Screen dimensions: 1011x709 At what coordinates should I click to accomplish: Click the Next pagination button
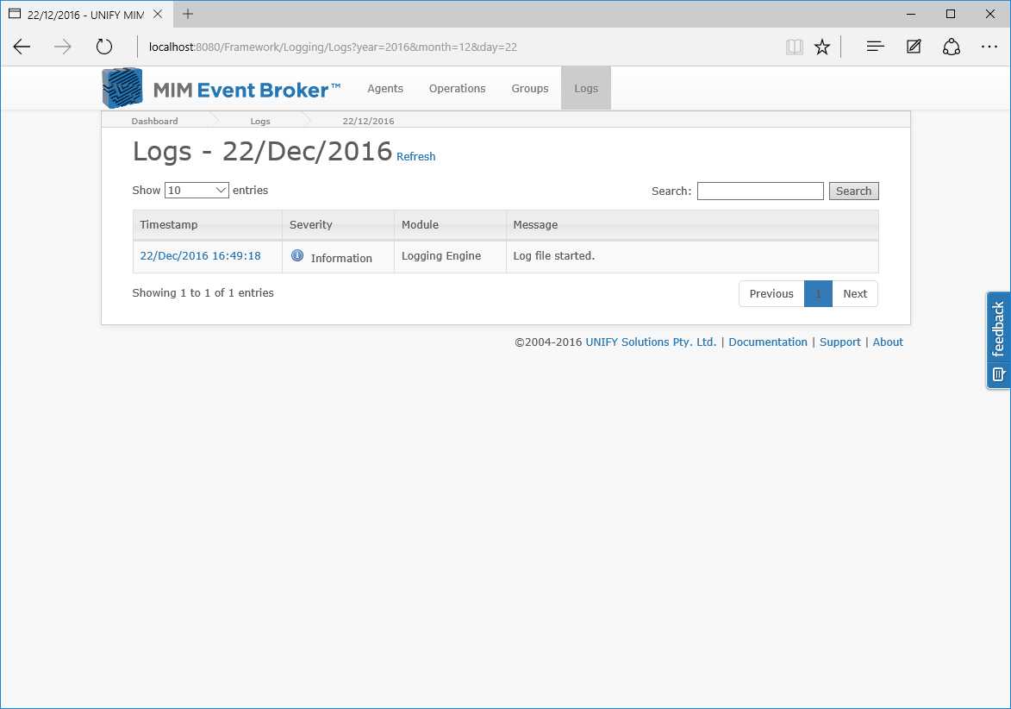click(855, 293)
